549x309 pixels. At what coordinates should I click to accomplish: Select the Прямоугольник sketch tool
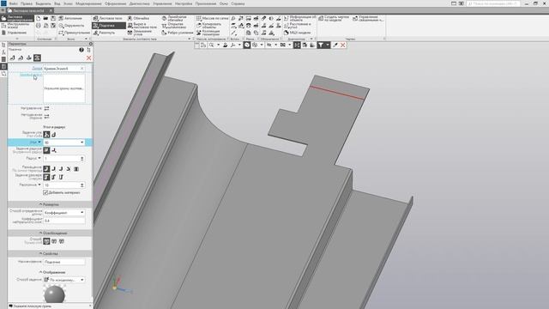pyautogui.click(x=75, y=33)
